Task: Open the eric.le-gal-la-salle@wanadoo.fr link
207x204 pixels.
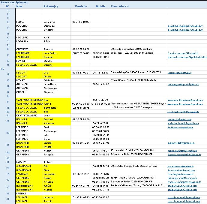Action: (183, 112)
